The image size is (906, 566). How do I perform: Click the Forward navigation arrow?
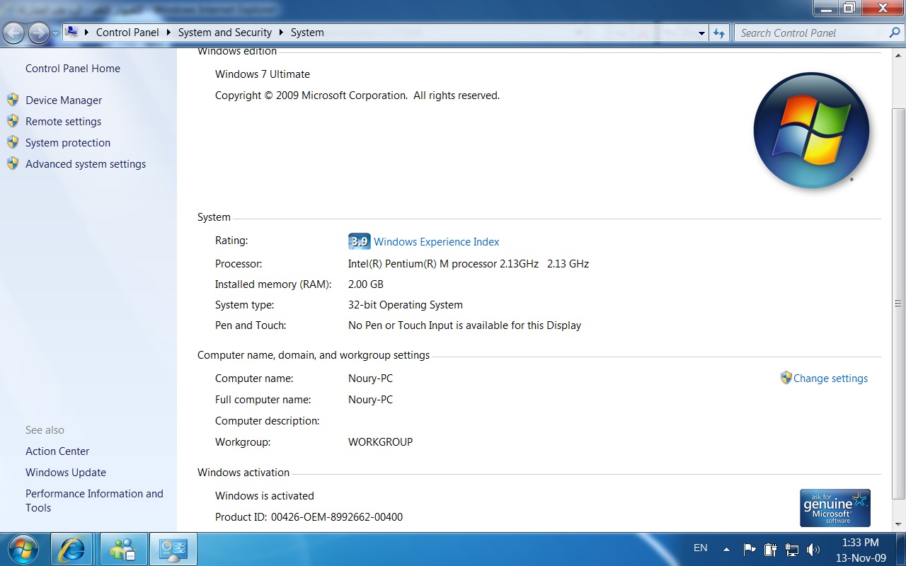click(39, 33)
